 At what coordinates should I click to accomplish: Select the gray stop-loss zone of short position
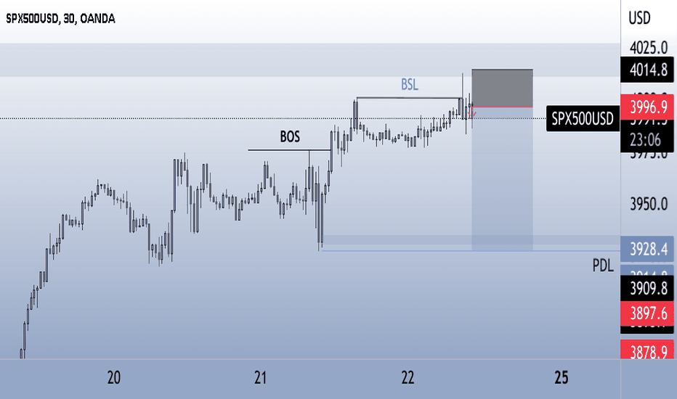coord(502,88)
